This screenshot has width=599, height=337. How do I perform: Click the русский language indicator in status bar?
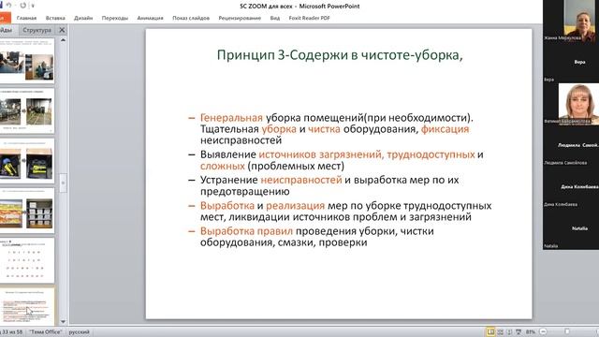79,332
